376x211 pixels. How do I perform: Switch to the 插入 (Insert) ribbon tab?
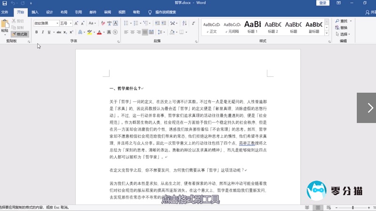click(35, 12)
